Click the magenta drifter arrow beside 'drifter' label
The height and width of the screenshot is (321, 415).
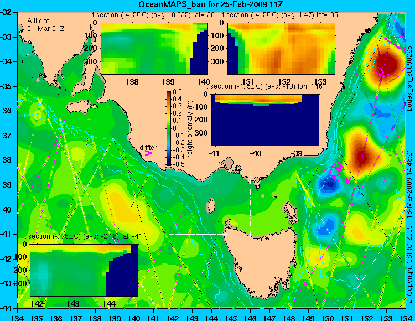[148, 153]
